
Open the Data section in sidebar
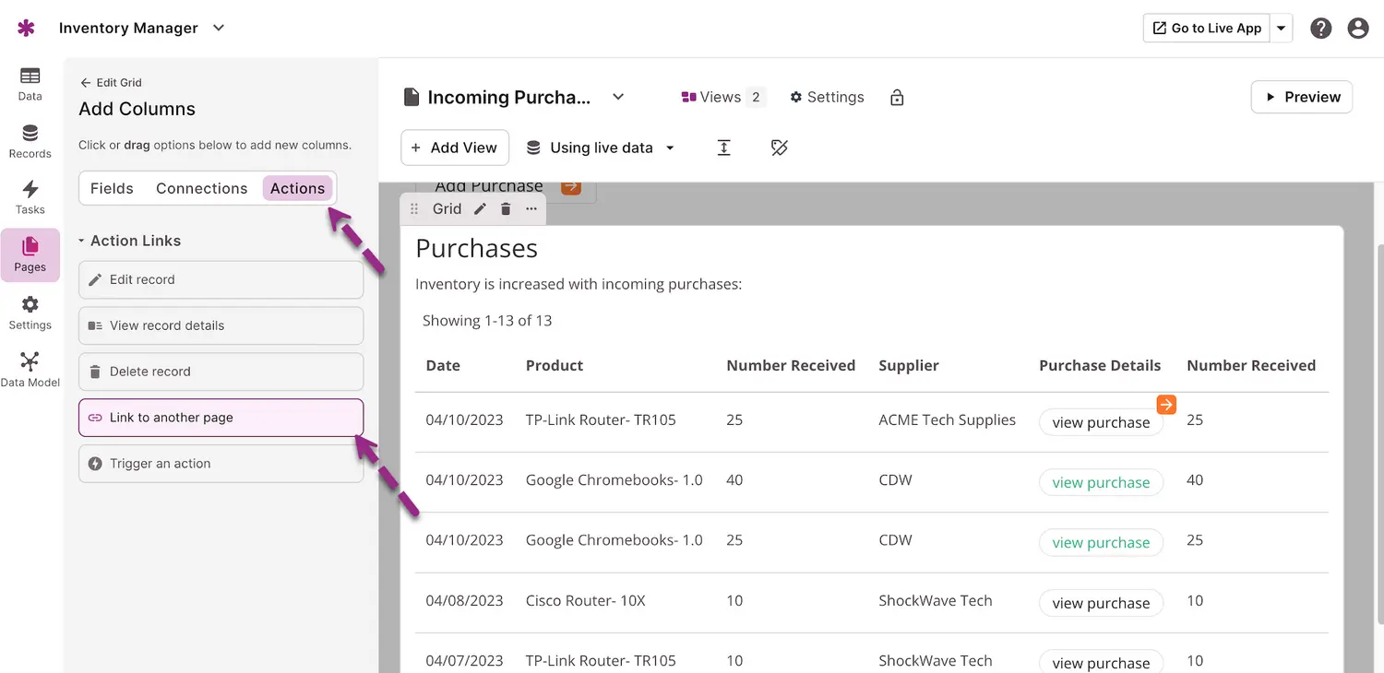click(x=30, y=83)
